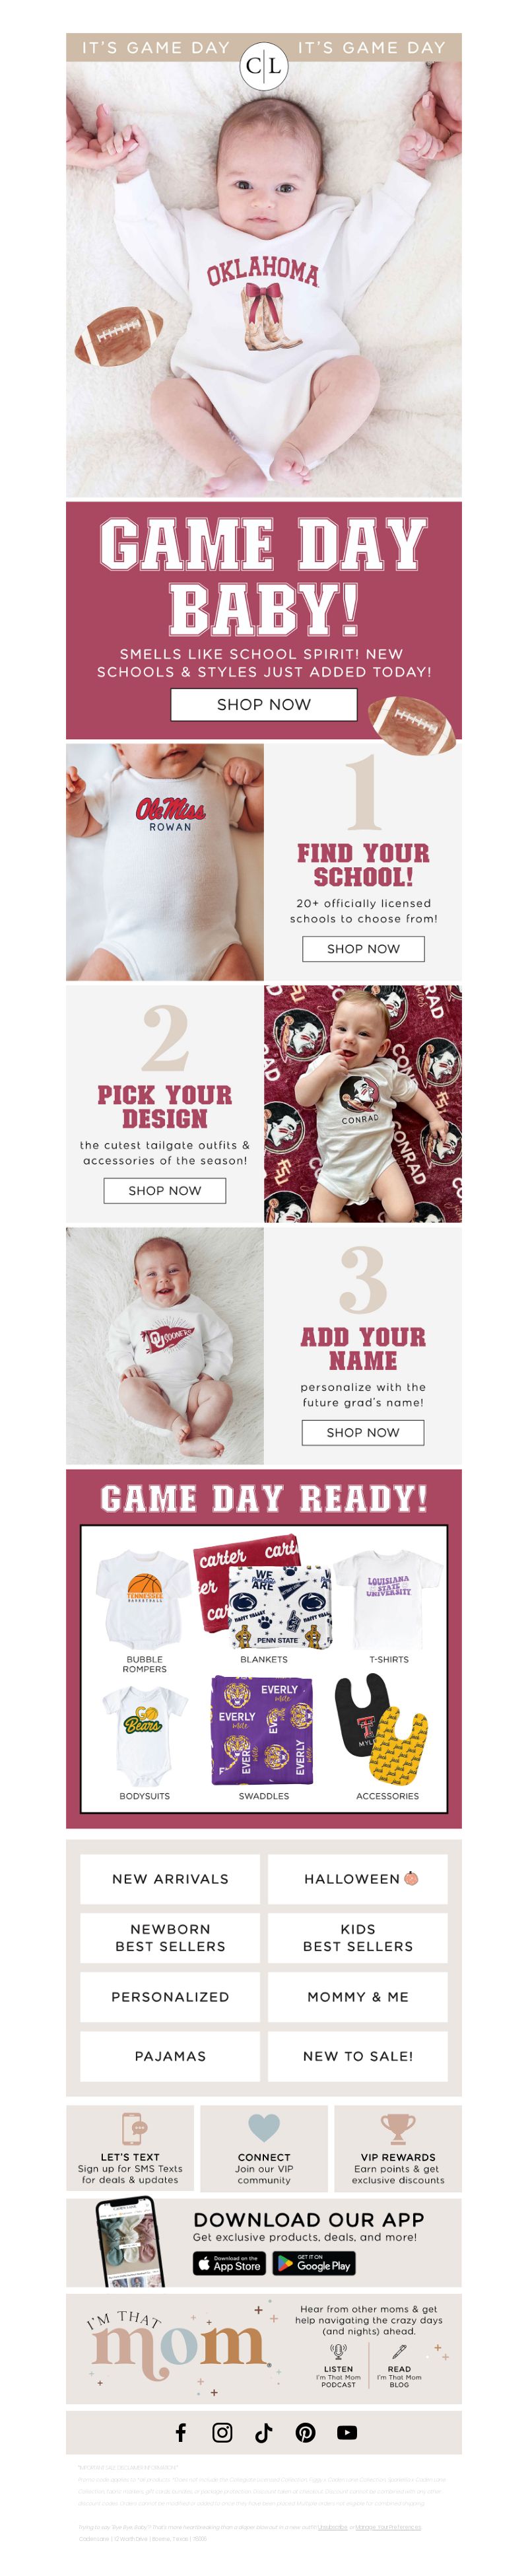
Task: Open the Read blog pencil icon
Action: coord(399,2351)
